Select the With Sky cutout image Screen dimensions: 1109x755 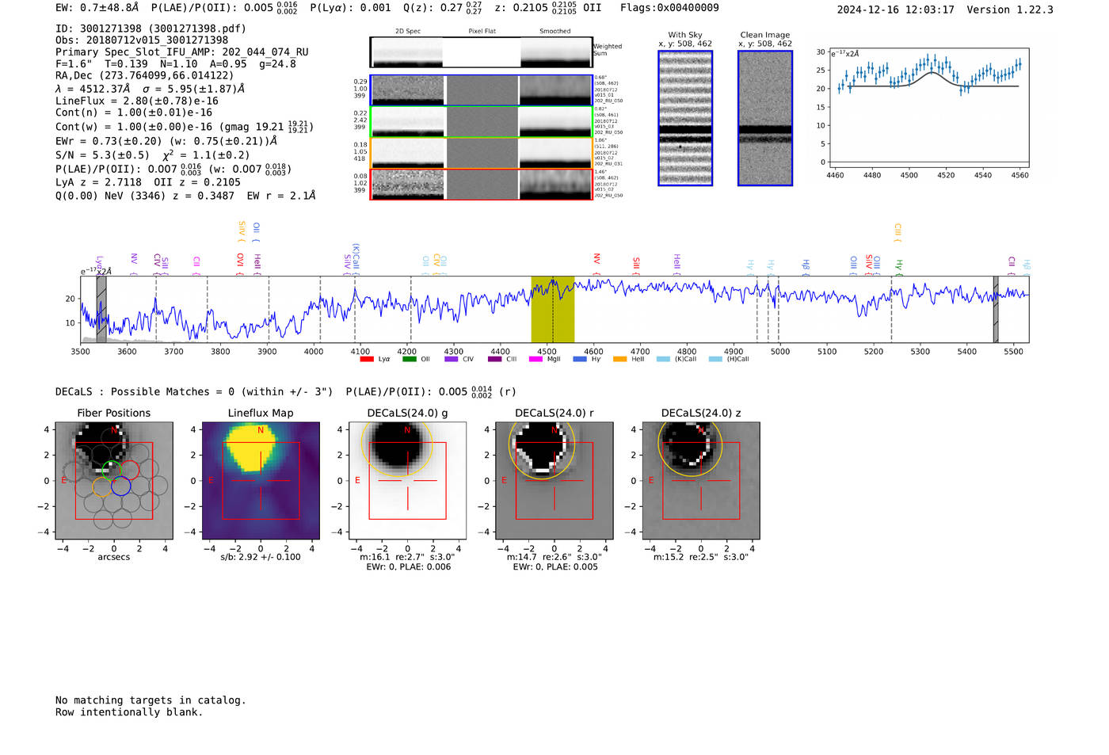pos(685,118)
